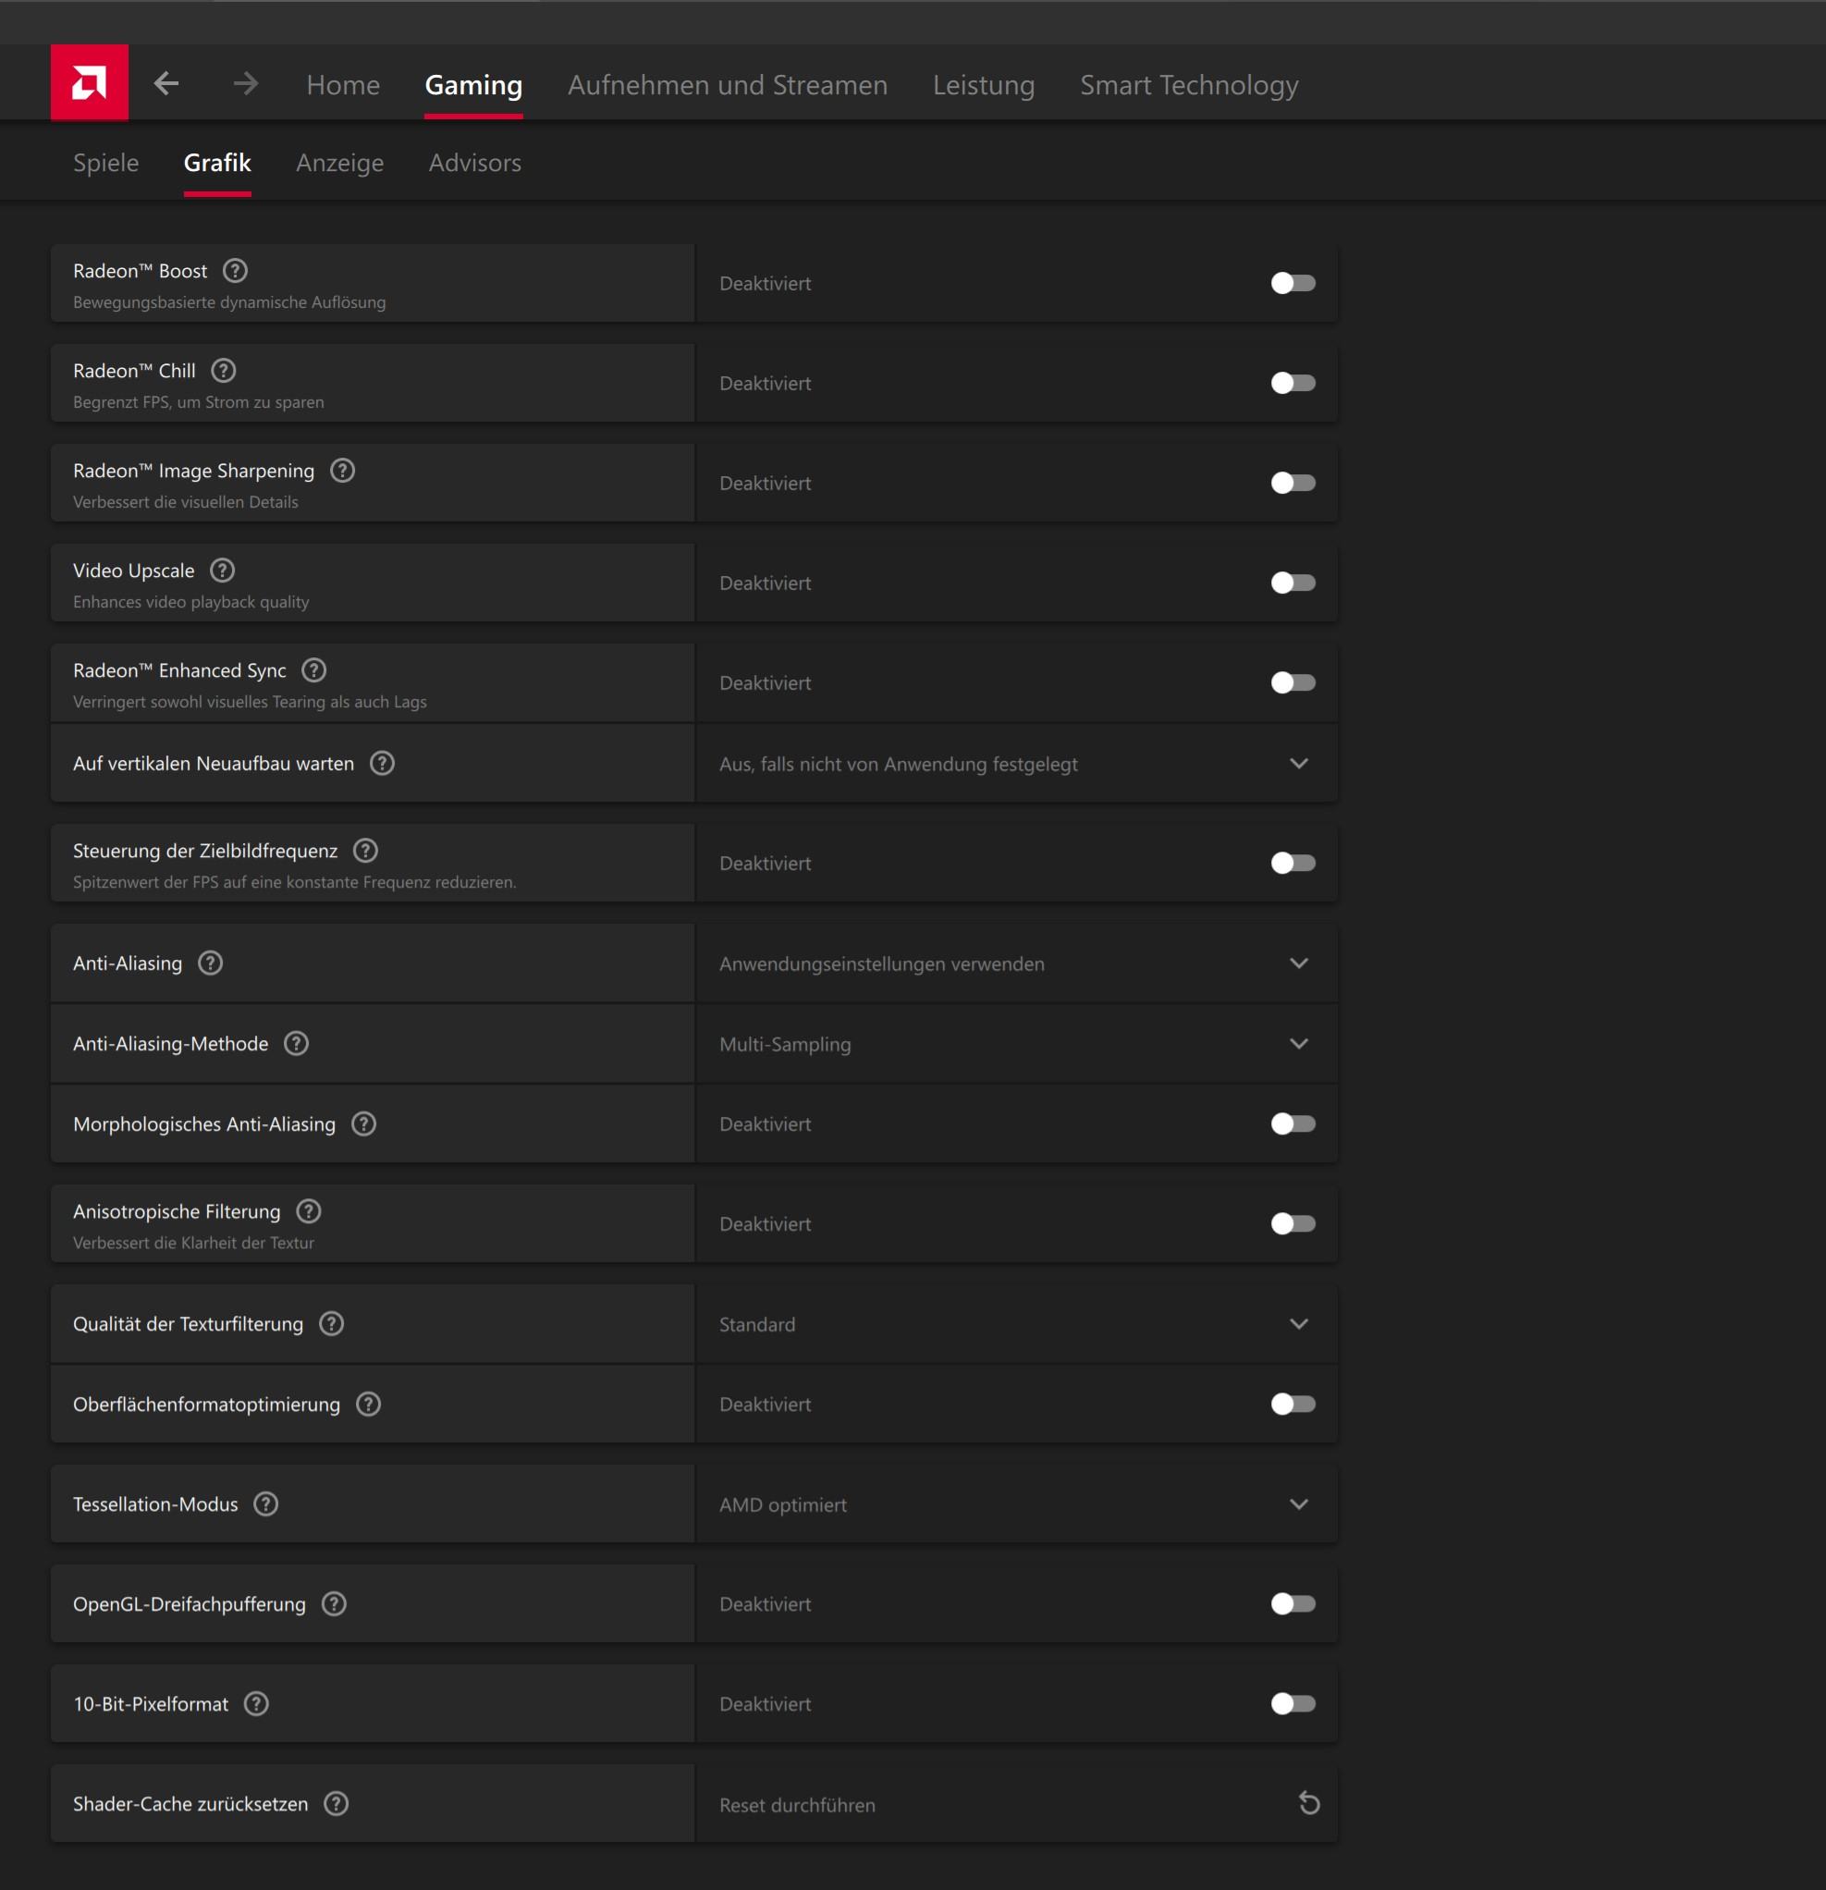The height and width of the screenshot is (1890, 1826).
Task: Switch to Aufnehmen und Streamen tab
Action: [728, 85]
